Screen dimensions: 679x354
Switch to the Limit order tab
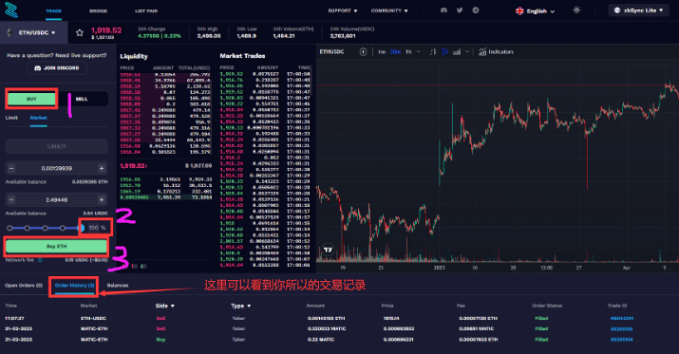(11, 118)
